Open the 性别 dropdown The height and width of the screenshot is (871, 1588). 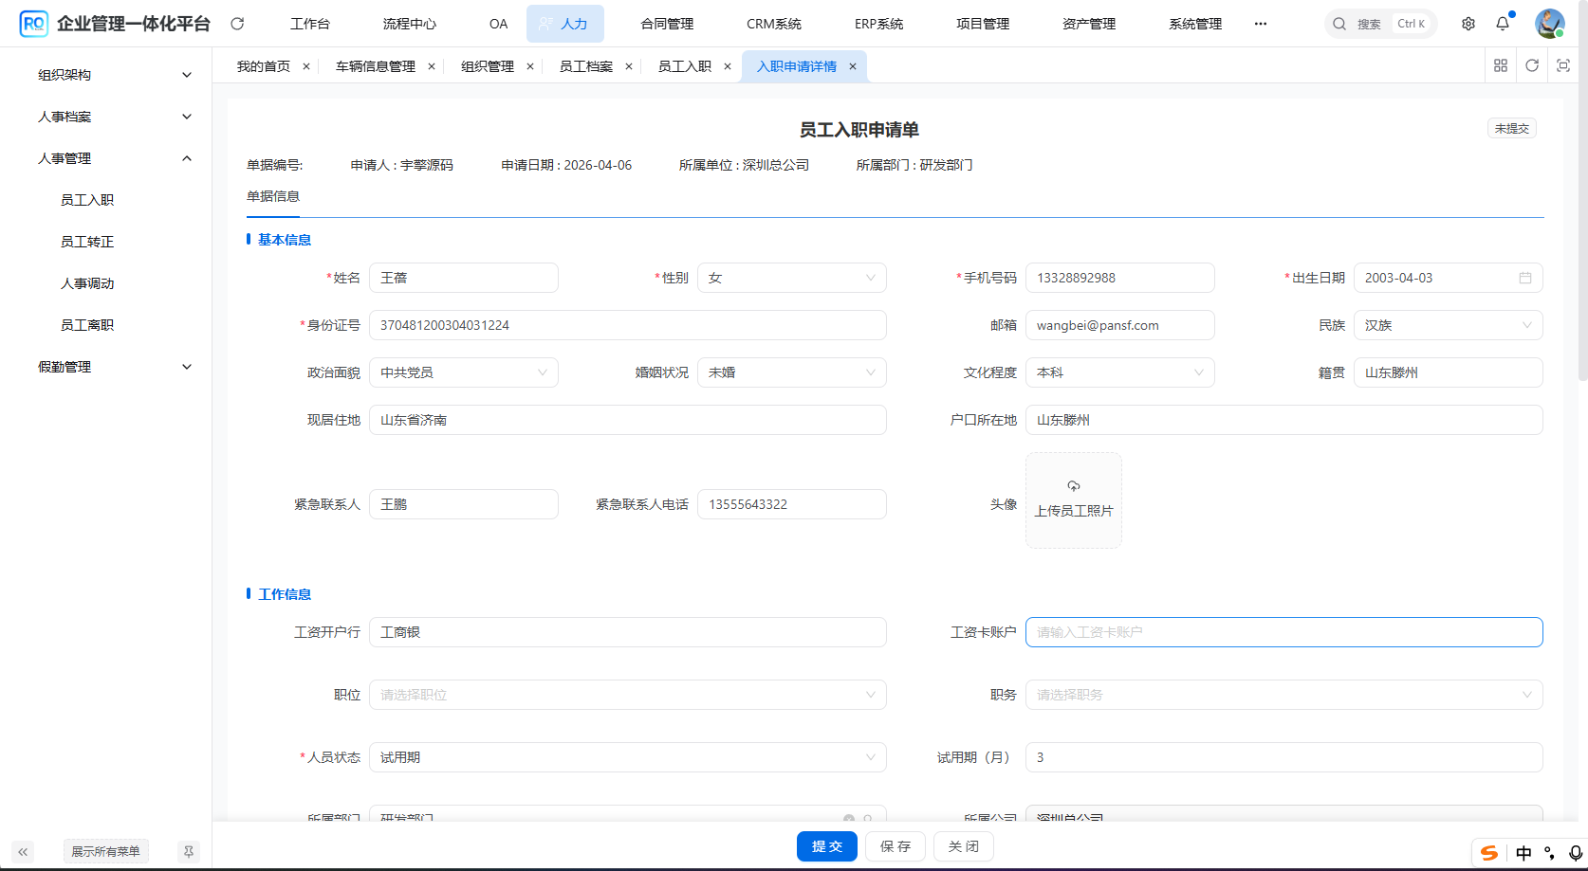point(791,278)
